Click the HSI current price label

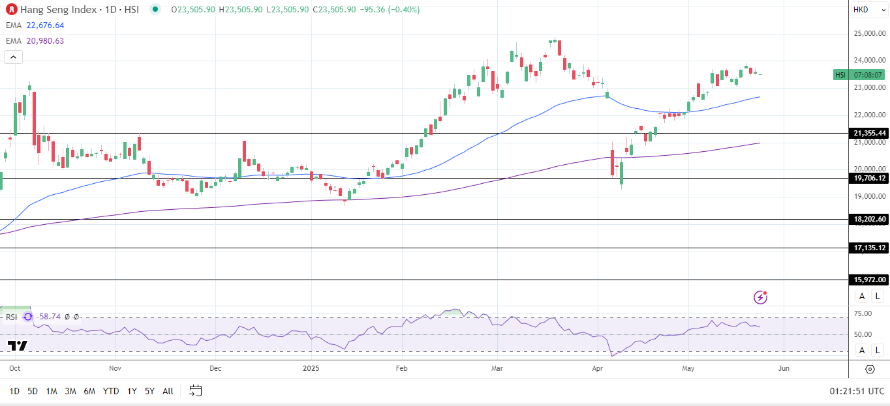(x=859, y=75)
